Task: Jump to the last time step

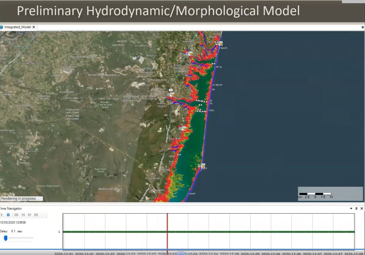Action: click(36, 215)
